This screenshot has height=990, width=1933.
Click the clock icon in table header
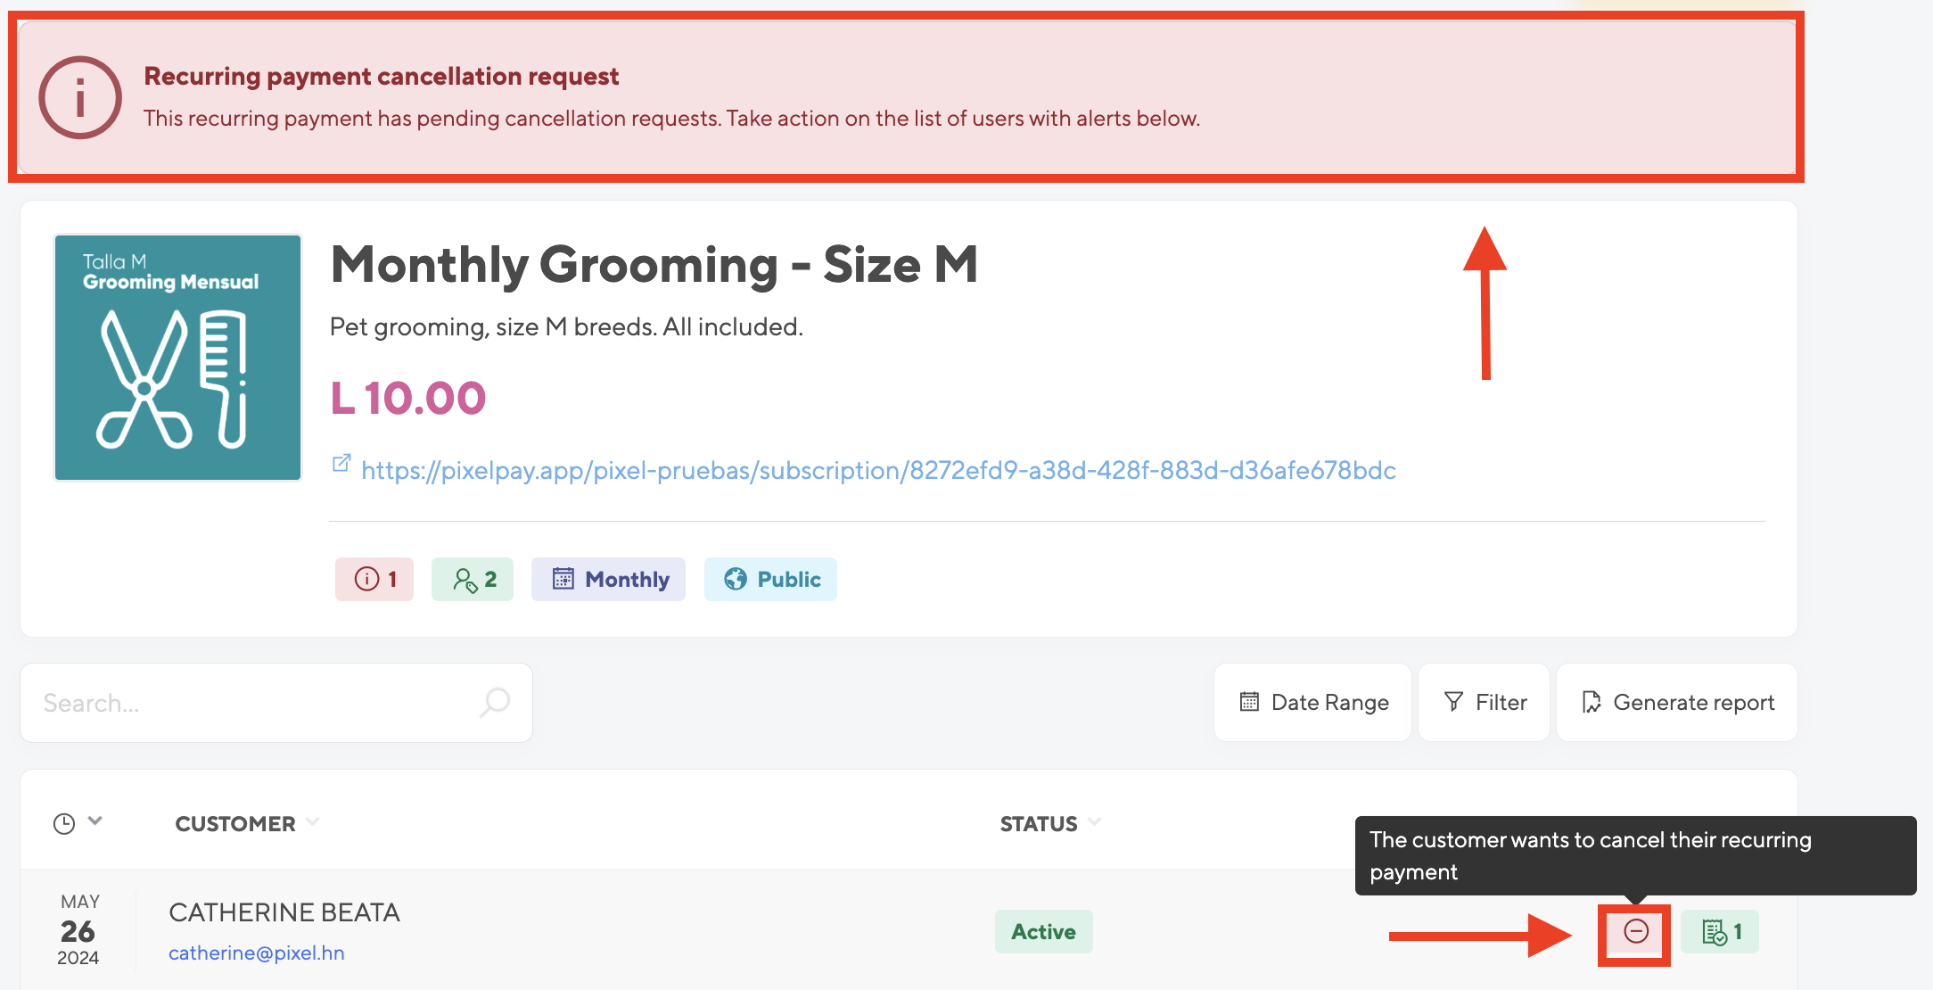click(x=64, y=823)
